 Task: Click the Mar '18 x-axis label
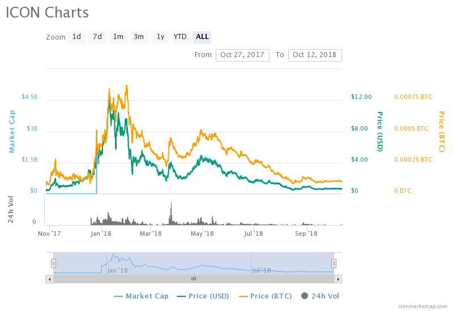pos(151,234)
